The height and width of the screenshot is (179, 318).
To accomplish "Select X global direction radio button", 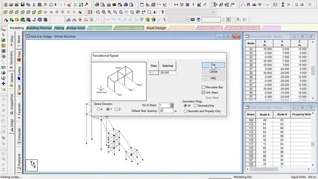I will point(98,109).
